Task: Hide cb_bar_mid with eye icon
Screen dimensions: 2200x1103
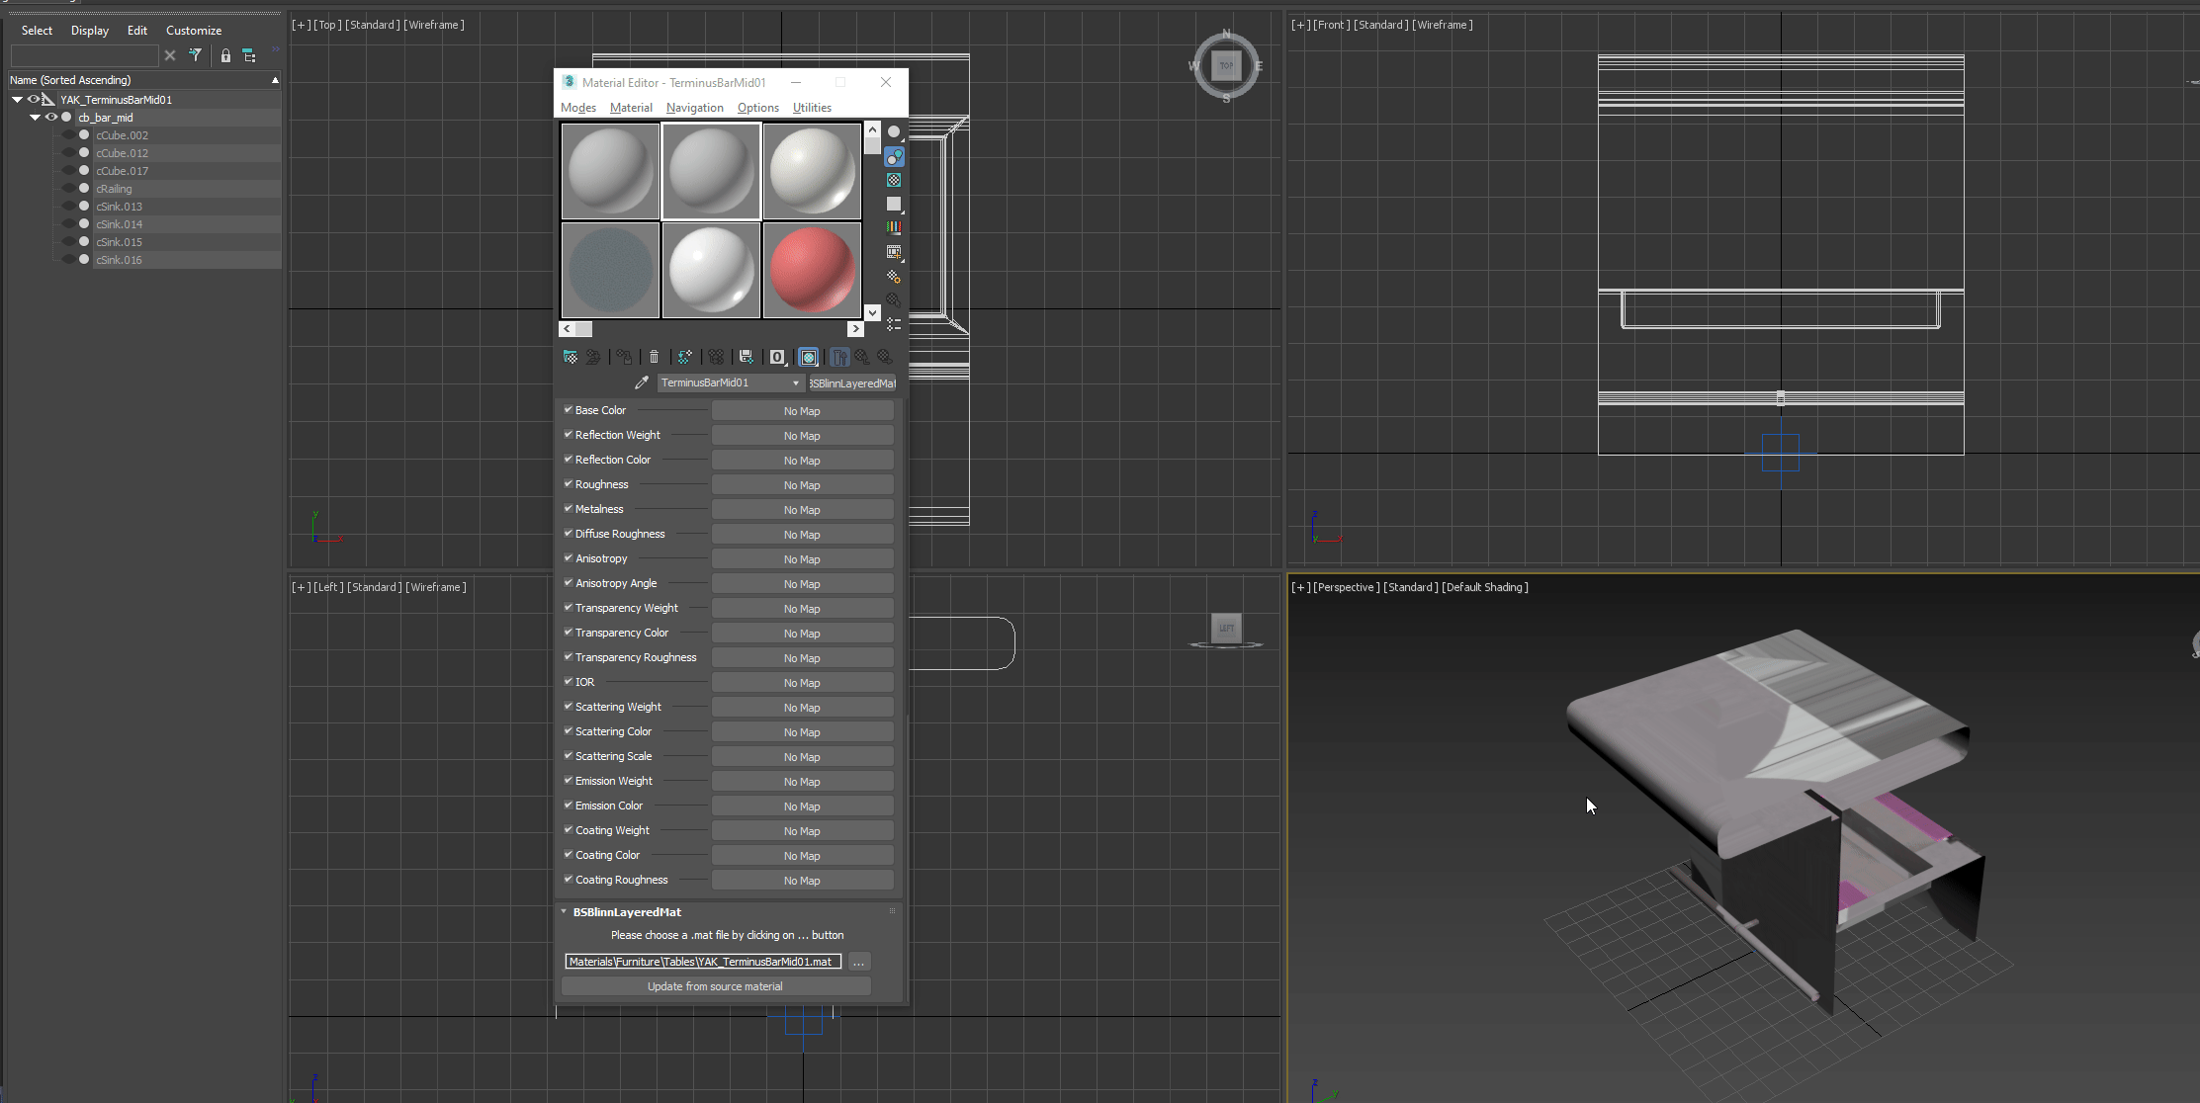Action: pyautogui.click(x=51, y=117)
